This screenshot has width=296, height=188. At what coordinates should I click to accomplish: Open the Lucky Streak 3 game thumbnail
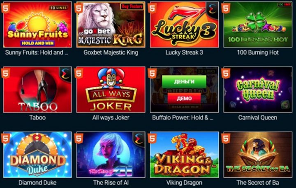tap(184, 25)
